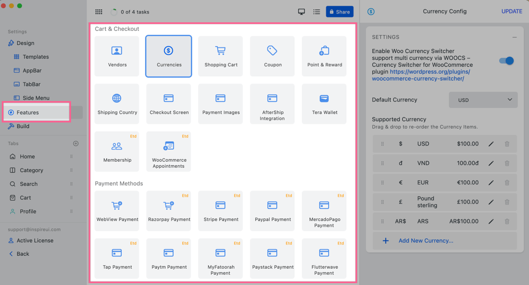529x285 pixels.
Task: Delete the EUR currency with trash icon
Action: tap(507, 183)
